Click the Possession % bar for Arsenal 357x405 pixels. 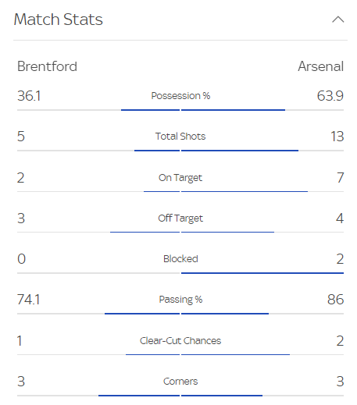tap(233, 110)
